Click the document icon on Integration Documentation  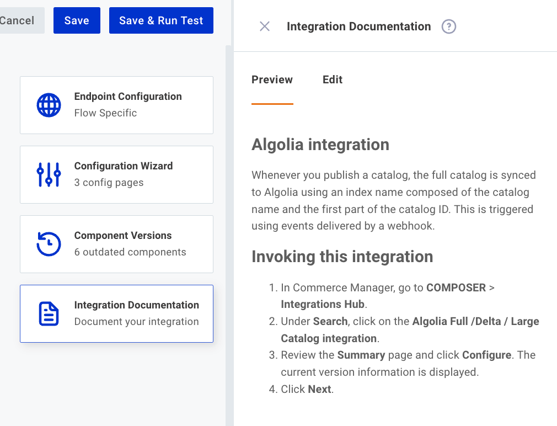pyautogui.click(x=49, y=313)
